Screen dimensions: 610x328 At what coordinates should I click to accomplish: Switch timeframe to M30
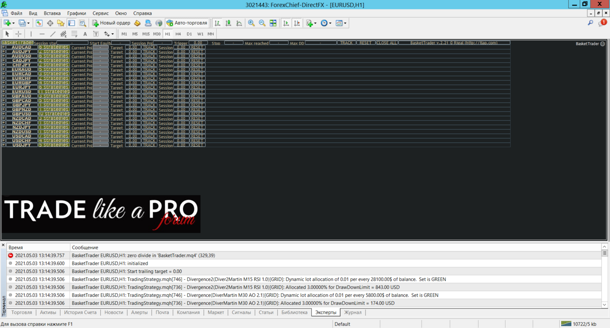coord(157,34)
